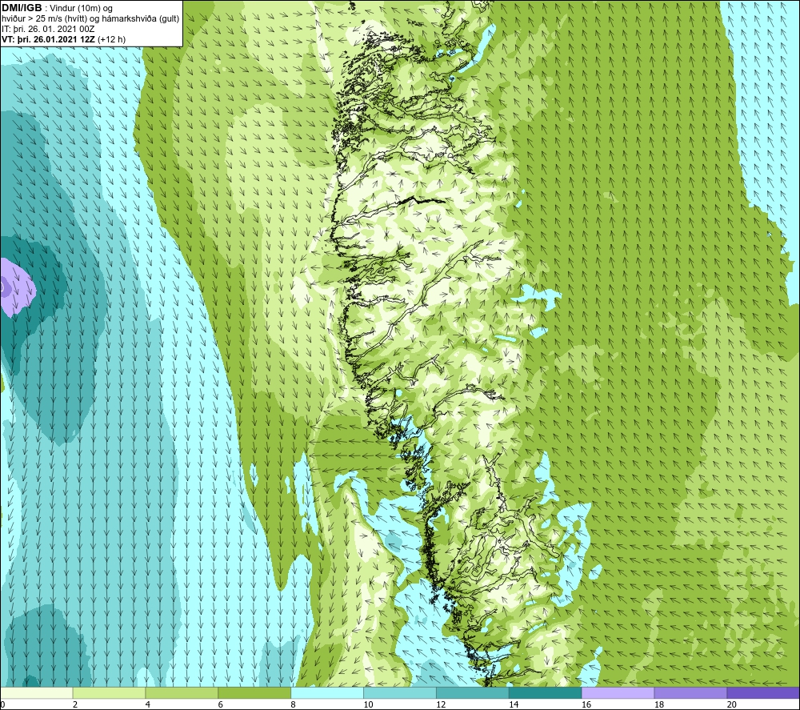
Task: Click the scale label "2" under the color bar
Action: point(75,704)
